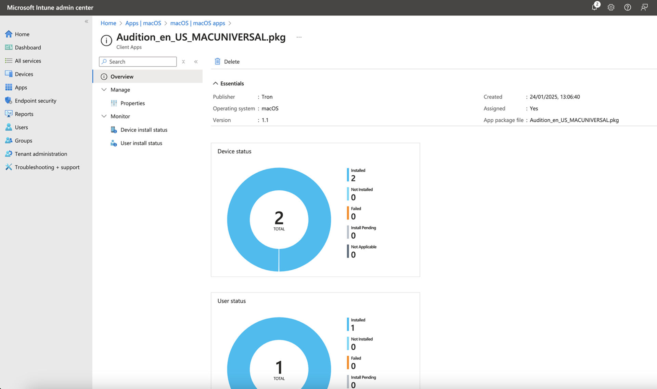657x389 pixels.
Task: Collapse the left navigation sidebar
Action: point(87,22)
